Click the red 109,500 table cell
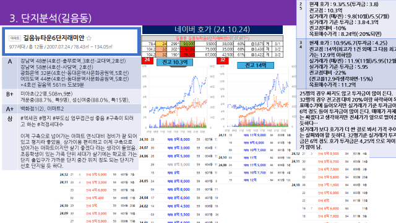396x223 pixels. point(187,55)
